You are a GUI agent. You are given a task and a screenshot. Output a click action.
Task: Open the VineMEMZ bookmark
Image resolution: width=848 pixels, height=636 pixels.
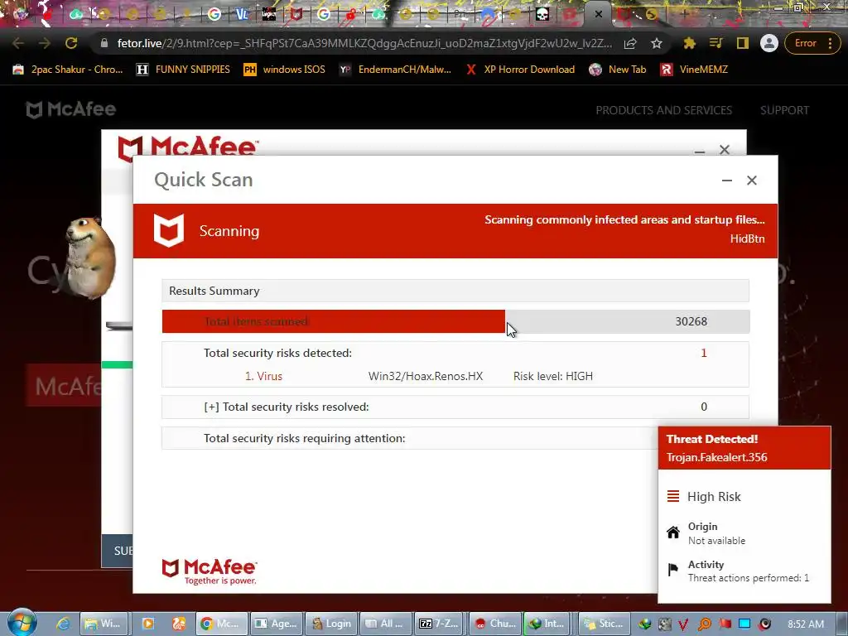point(695,70)
